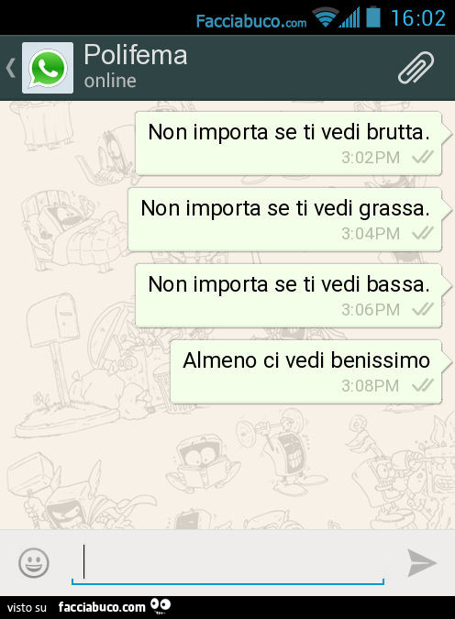Tap the WhatsApp contact avatar icon
Viewport: 455px width, 619px height.
click(48, 68)
